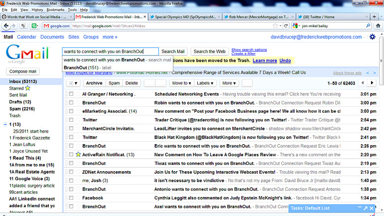Click the search magnifier in Firefox search box
The height and width of the screenshot is (216, 384).
pos(368,26)
